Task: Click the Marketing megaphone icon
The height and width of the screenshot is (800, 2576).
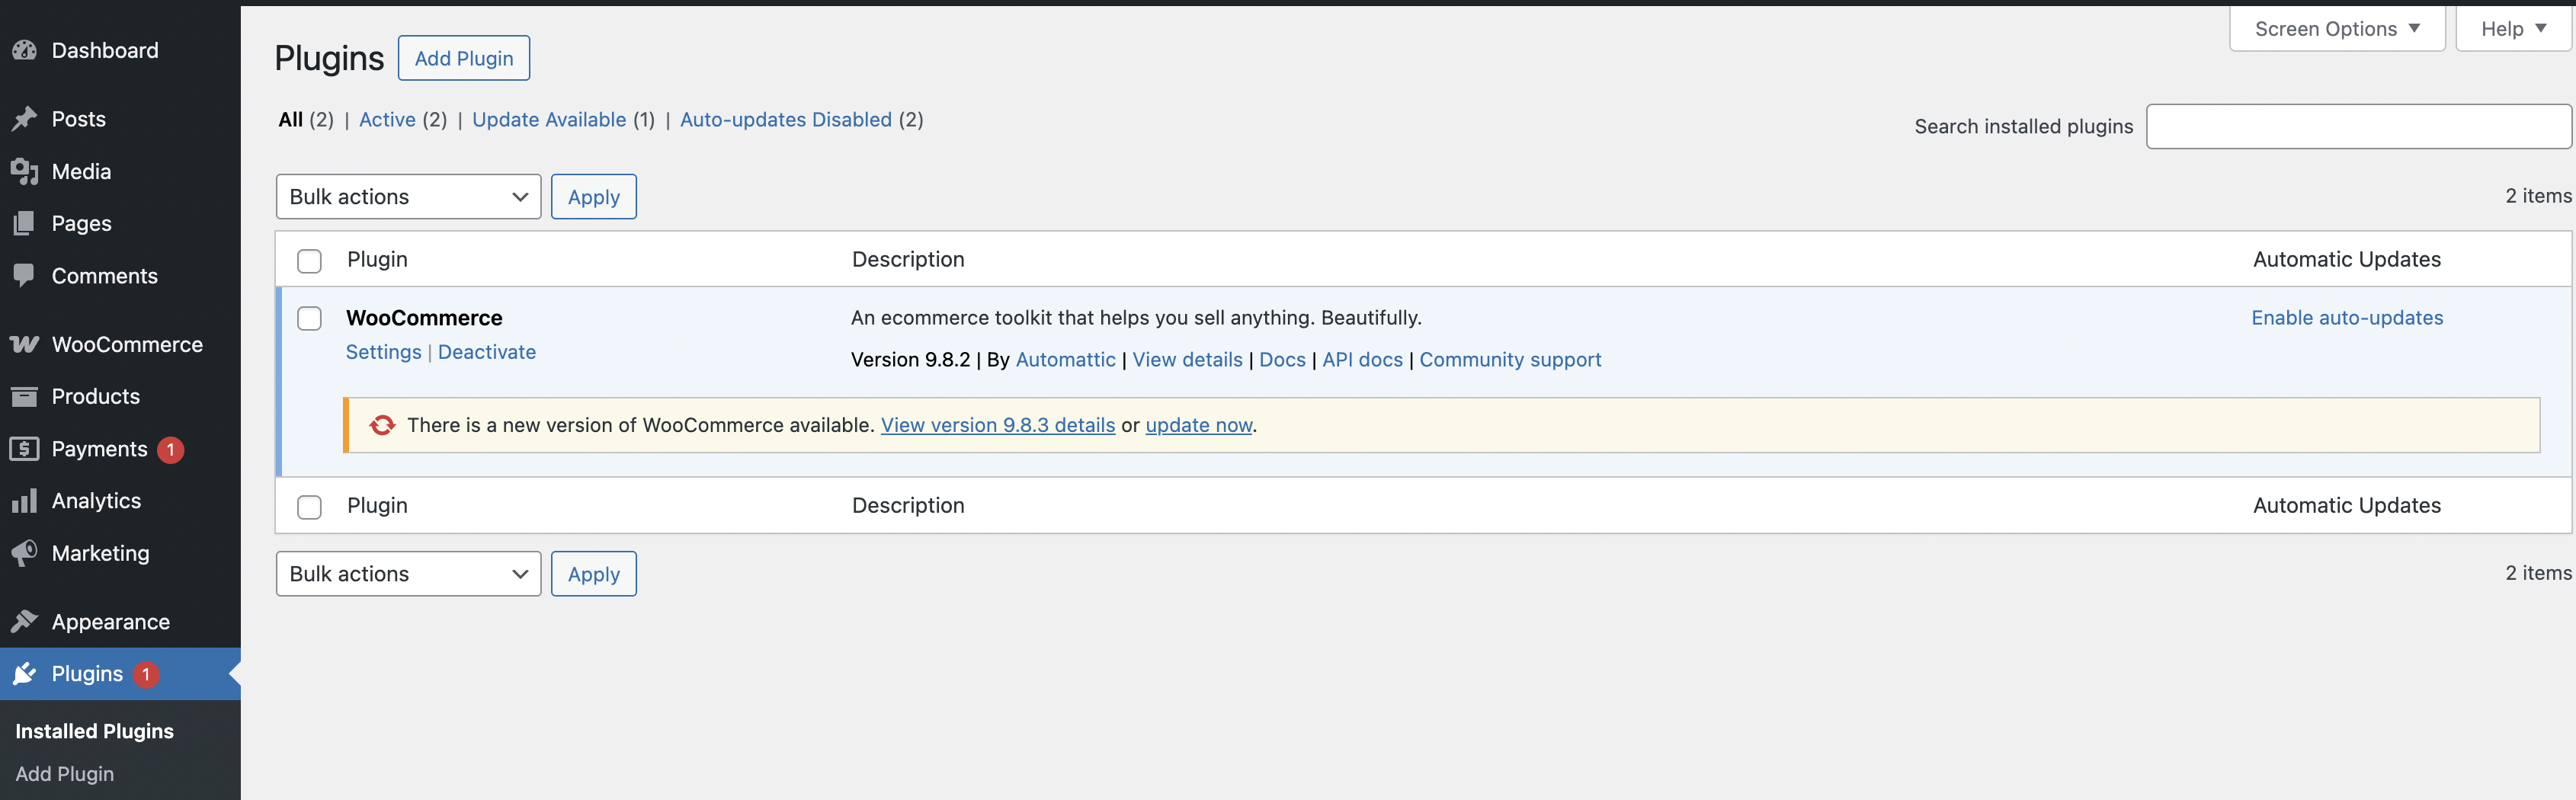Action: click(24, 553)
